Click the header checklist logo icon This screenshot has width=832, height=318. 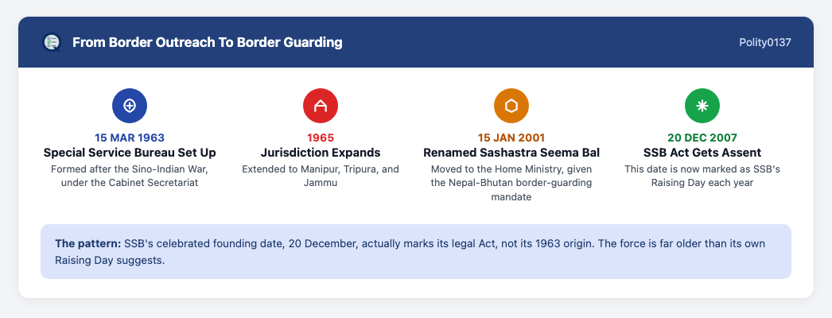tap(52, 42)
